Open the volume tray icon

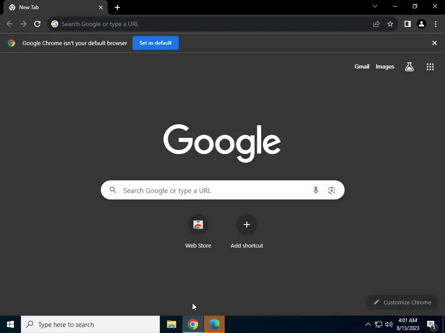[x=389, y=324]
